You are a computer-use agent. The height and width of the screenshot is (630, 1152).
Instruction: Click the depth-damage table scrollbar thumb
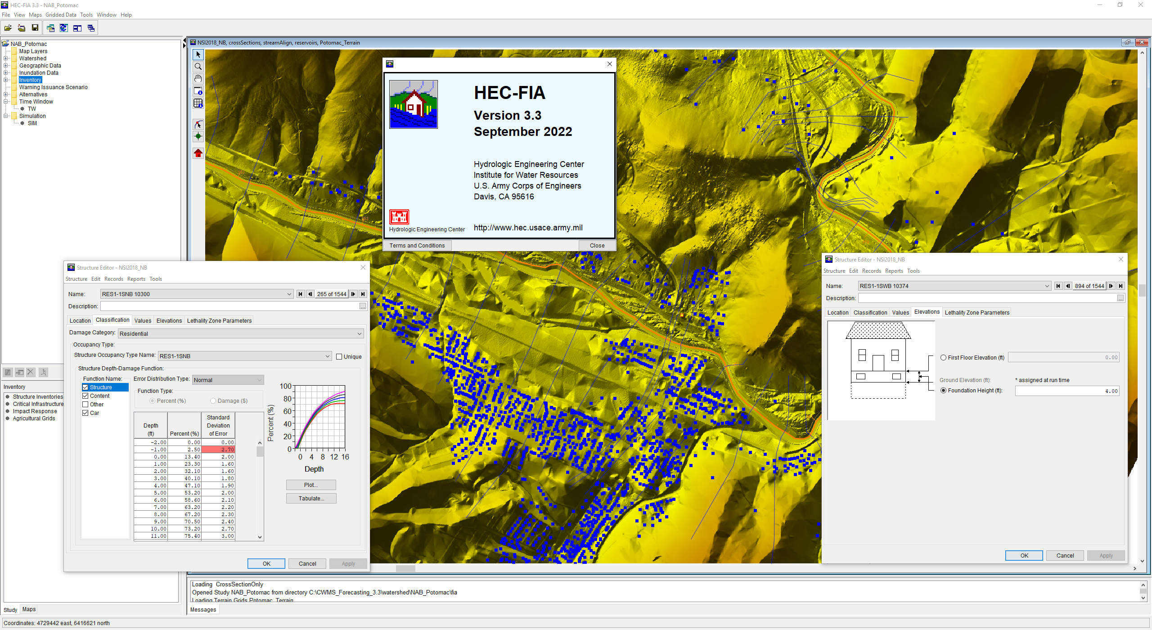(x=260, y=451)
